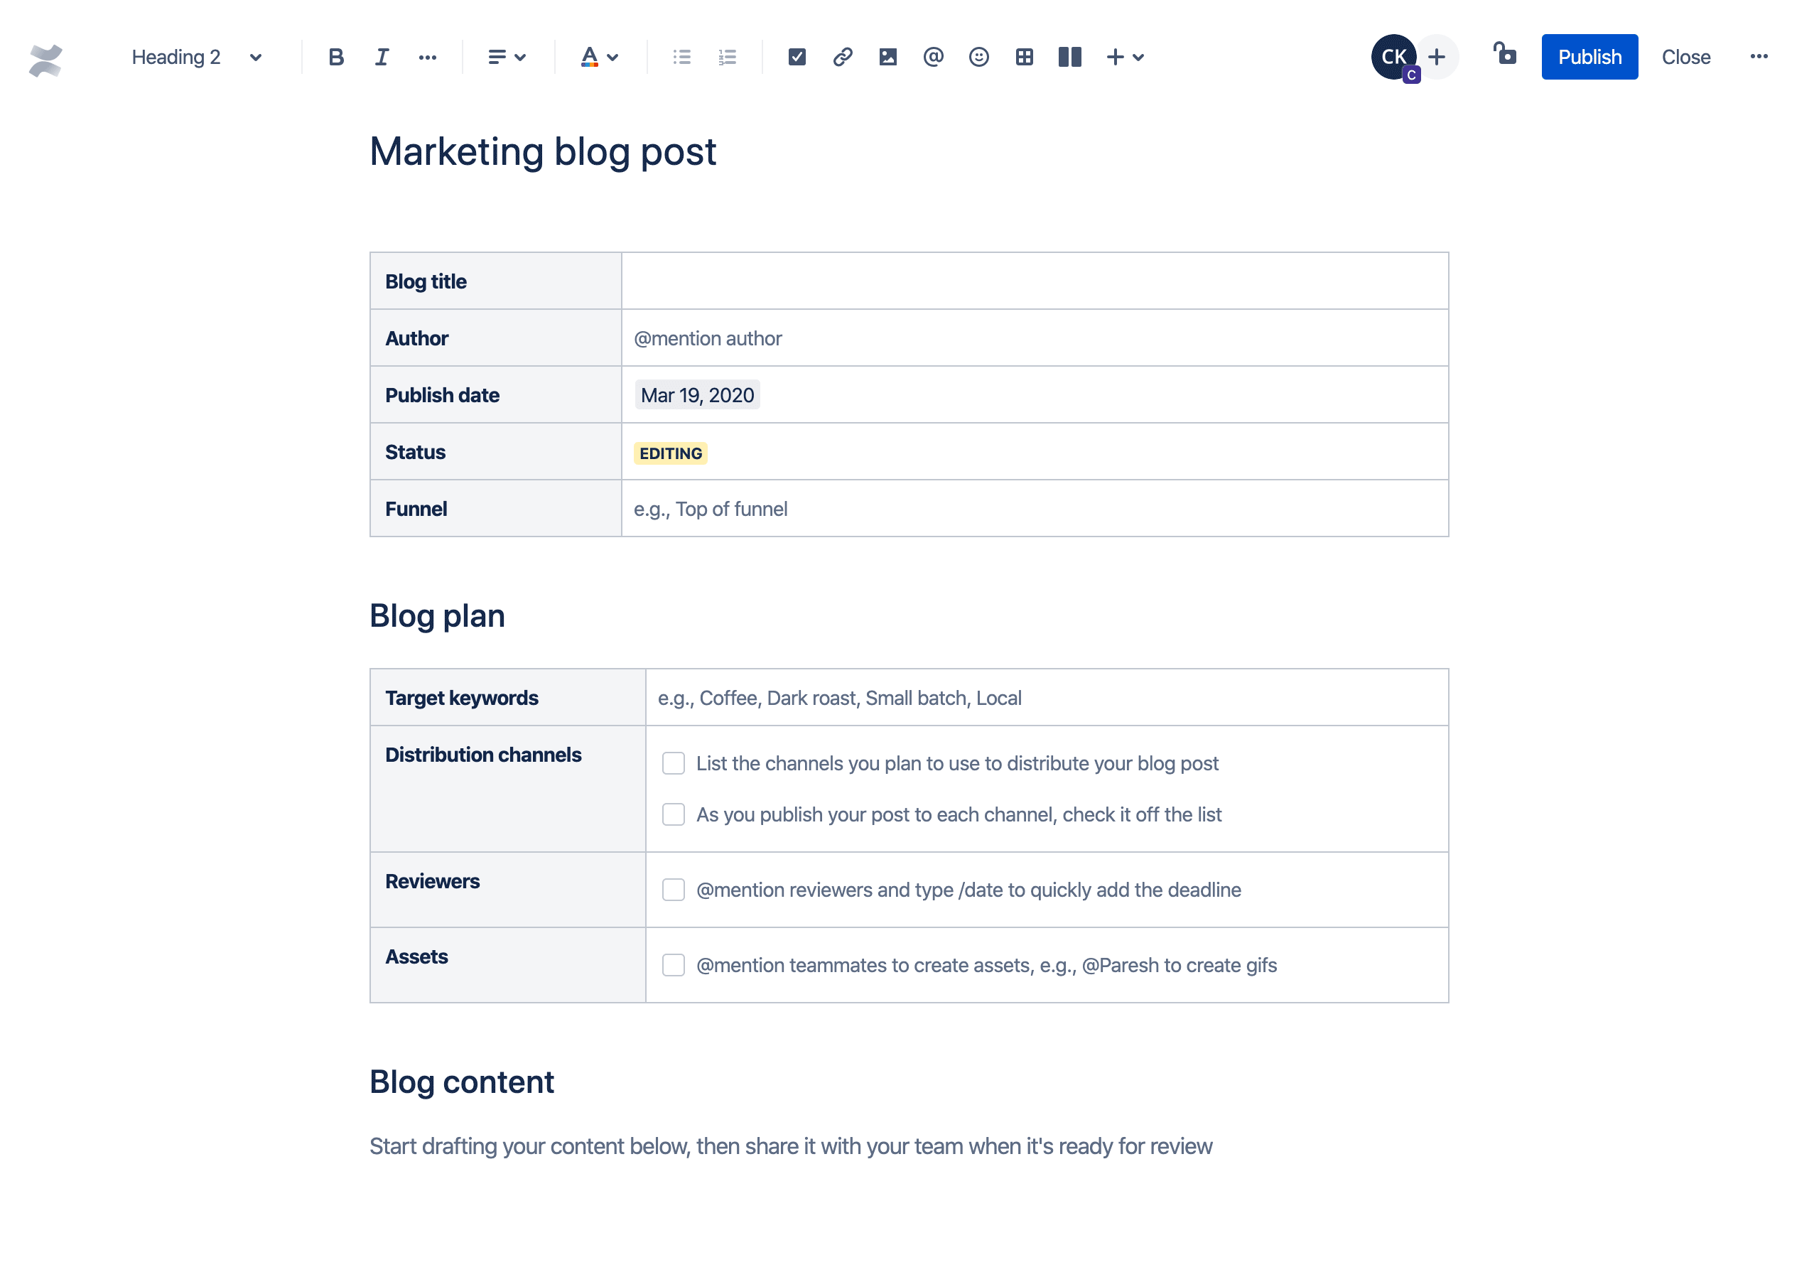Click the bullet list icon
The image size is (1819, 1272).
[681, 57]
